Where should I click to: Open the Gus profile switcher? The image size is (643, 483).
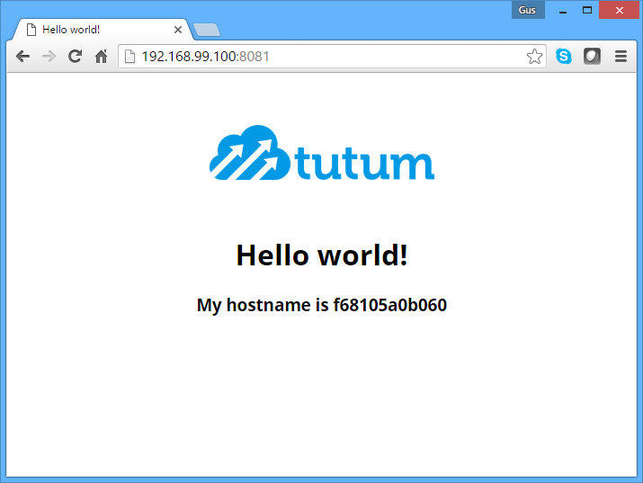click(528, 10)
